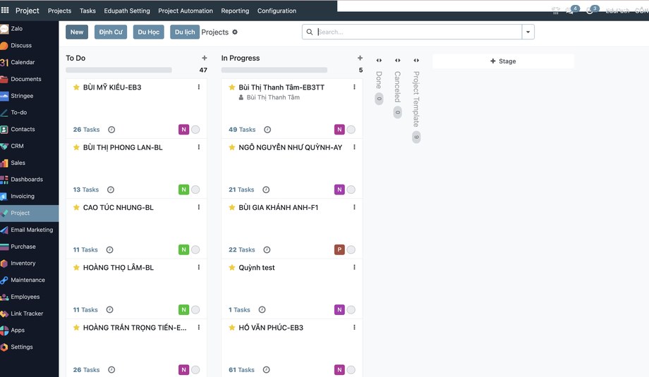649x377 pixels.
Task: Toggle star on HOÀNG THỌ LÂM-BL
Action: point(76,268)
